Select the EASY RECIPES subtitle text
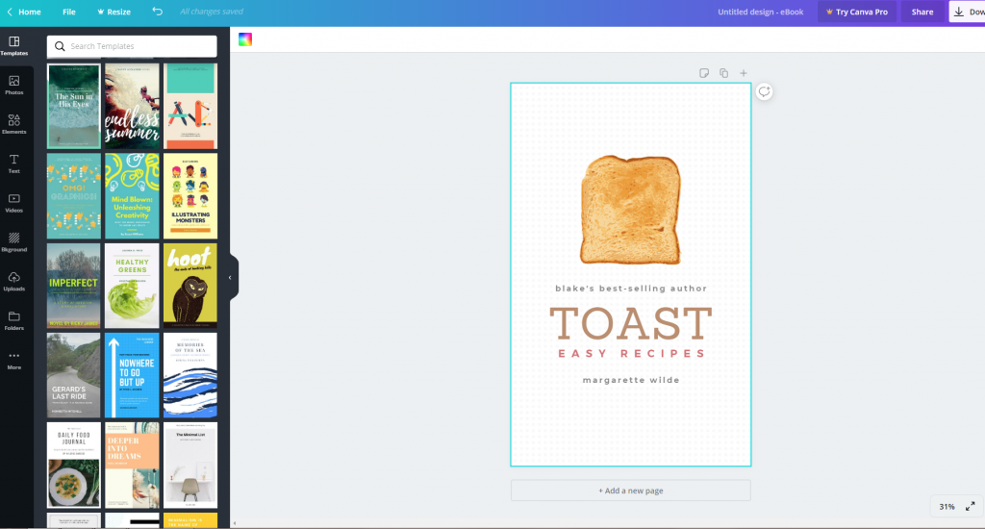This screenshot has height=529, width=985. 631,354
